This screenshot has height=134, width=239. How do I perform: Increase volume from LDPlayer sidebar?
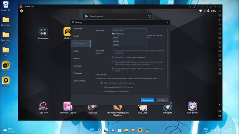pos(220,20)
